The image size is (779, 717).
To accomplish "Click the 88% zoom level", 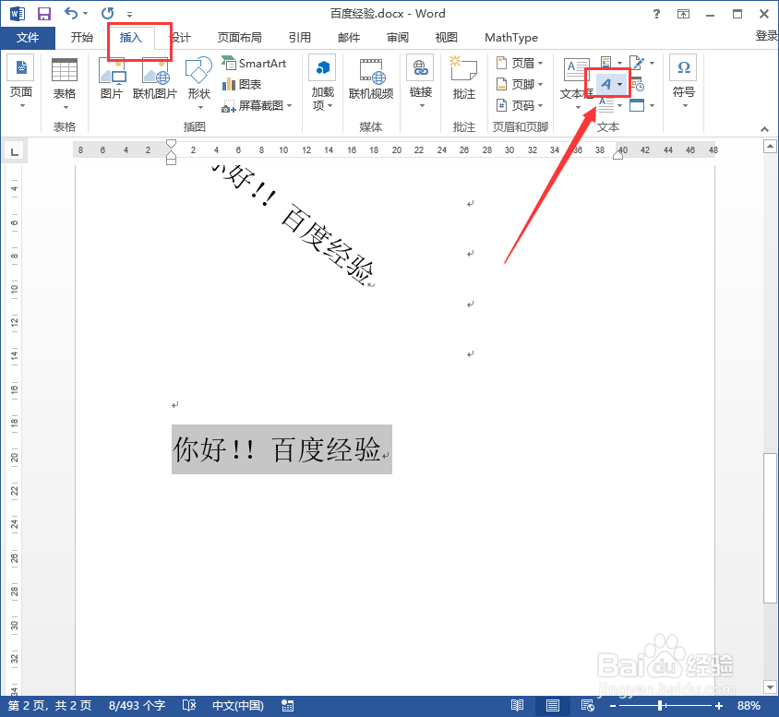I will (749, 706).
